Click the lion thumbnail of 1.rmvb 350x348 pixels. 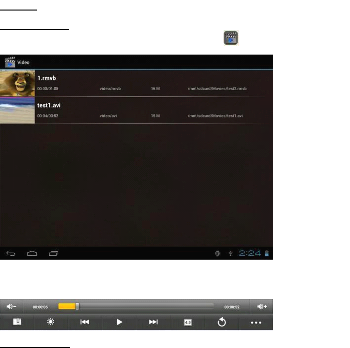point(17,83)
